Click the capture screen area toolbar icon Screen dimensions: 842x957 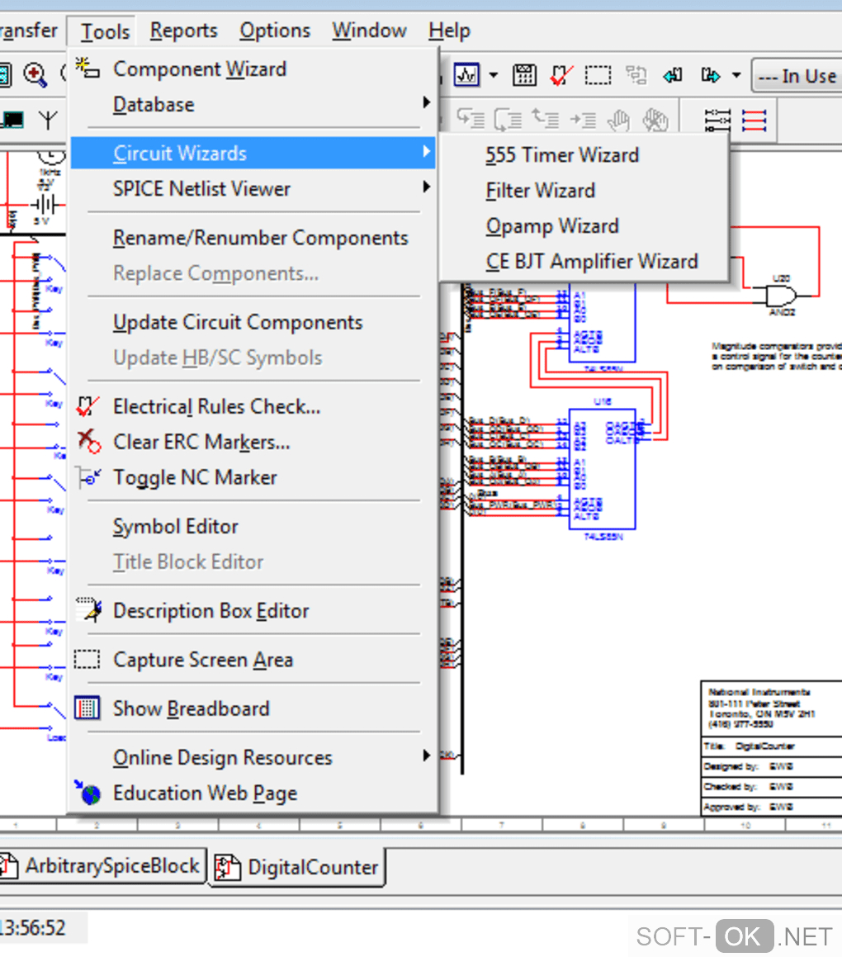598,76
